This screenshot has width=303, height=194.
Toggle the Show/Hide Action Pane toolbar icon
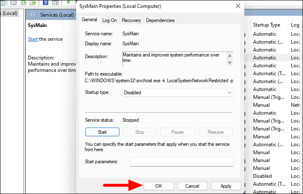pos(55,2)
